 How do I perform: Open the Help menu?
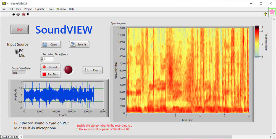tap(72, 9)
